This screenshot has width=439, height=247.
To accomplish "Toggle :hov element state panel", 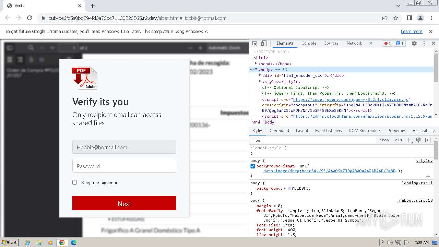I will [x=384, y=140].
